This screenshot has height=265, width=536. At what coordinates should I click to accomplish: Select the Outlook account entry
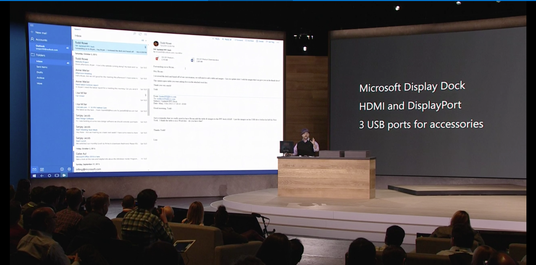pyautogui.click(x=50, y=48)
